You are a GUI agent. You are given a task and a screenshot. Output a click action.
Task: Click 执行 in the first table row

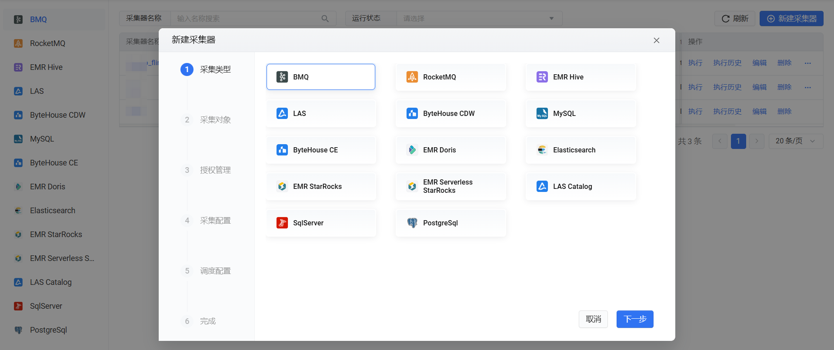pos(695,63)
